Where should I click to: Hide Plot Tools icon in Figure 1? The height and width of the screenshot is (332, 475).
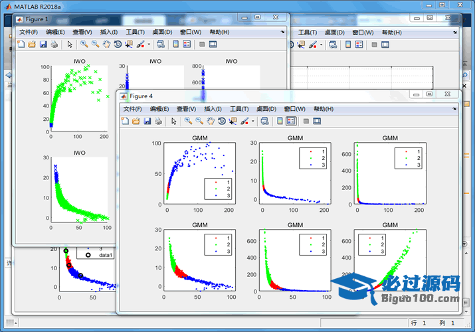tap(202, 44)
